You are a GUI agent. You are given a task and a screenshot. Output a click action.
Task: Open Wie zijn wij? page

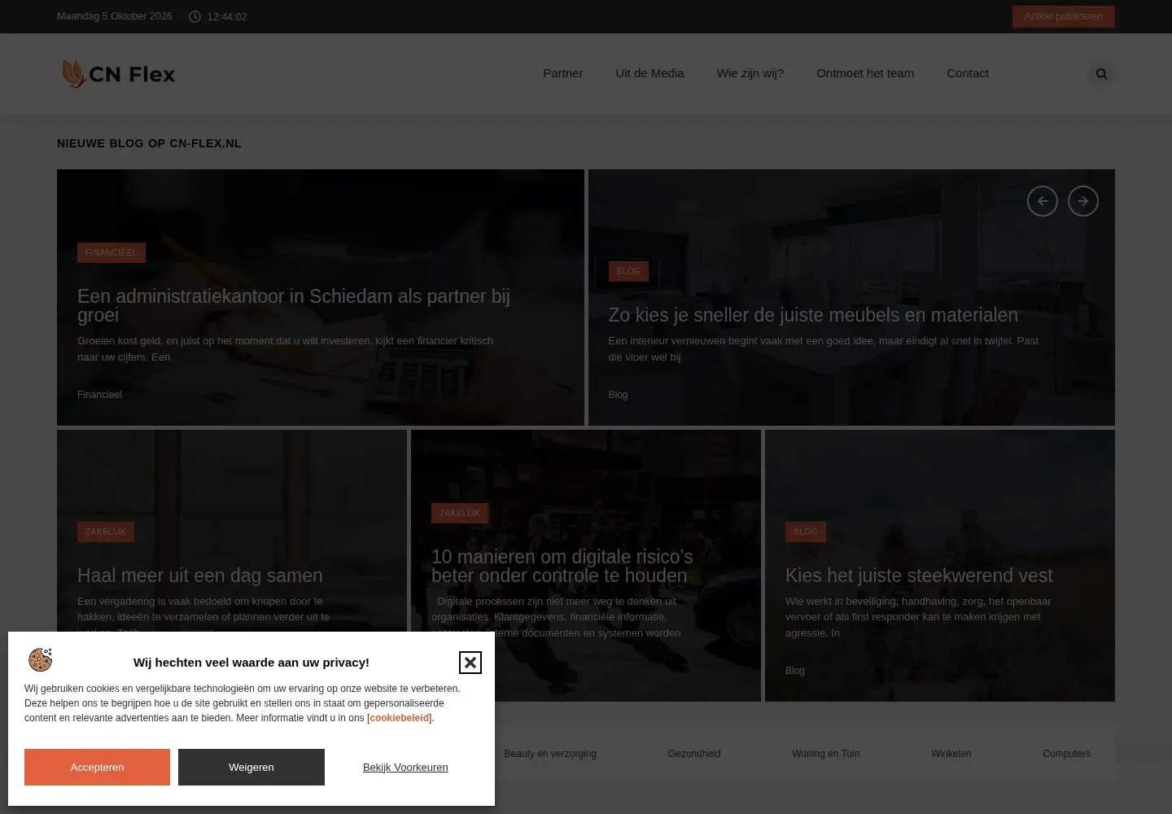[x=750, y=73]
